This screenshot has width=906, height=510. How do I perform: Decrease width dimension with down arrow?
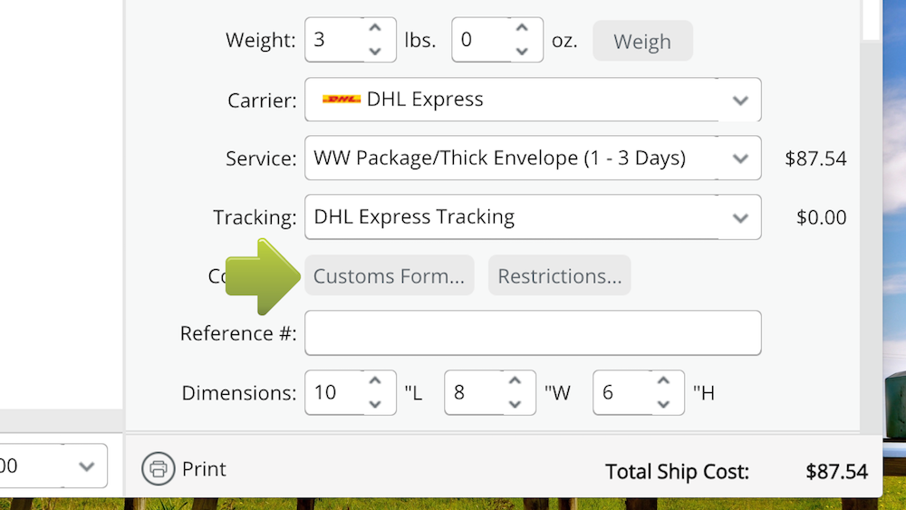pos(515,404)
